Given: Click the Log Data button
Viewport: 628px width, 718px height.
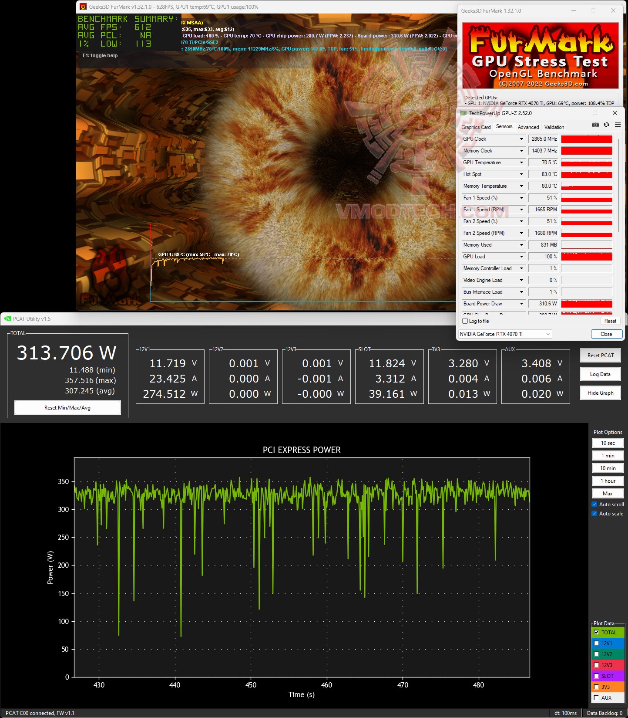Looking at the screenshot, I should [601, 374].
